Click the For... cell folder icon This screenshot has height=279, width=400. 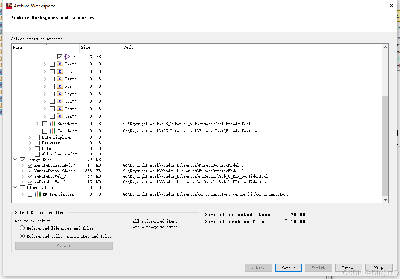coord(60,86)
